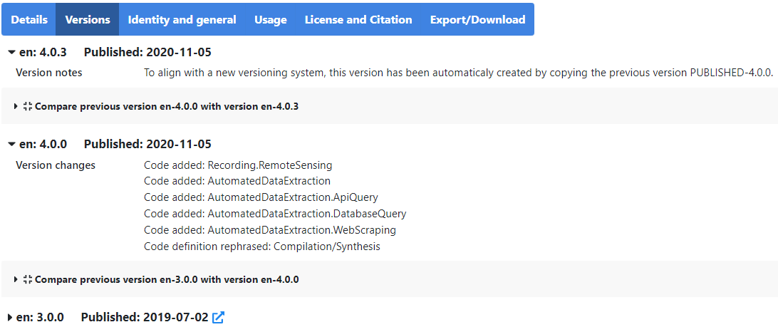Open the License and Citation tab
The image size is (778, 332).
(x=358, y=19)
